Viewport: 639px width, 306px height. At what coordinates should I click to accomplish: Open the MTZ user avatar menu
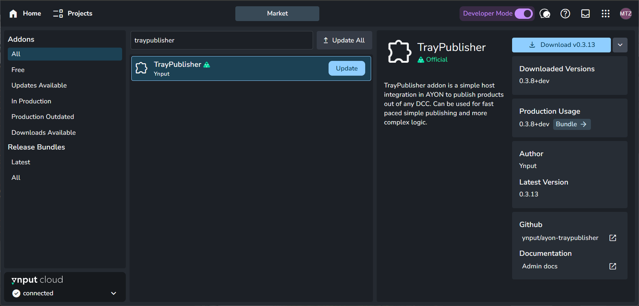pyautogui.click(x=626, y=14)
